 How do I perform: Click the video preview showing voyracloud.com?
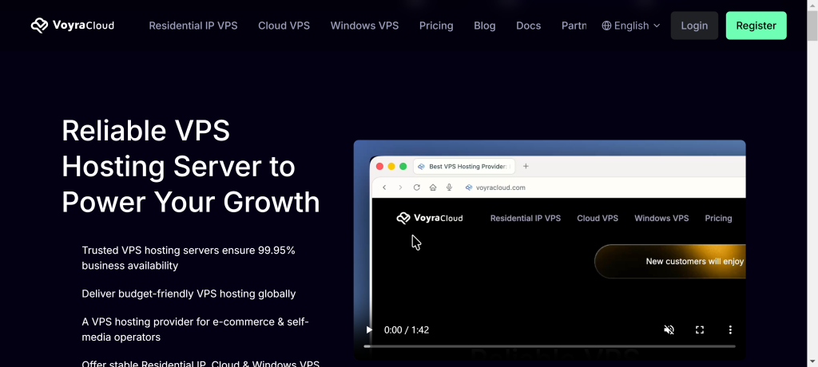(x=549, y=239)
